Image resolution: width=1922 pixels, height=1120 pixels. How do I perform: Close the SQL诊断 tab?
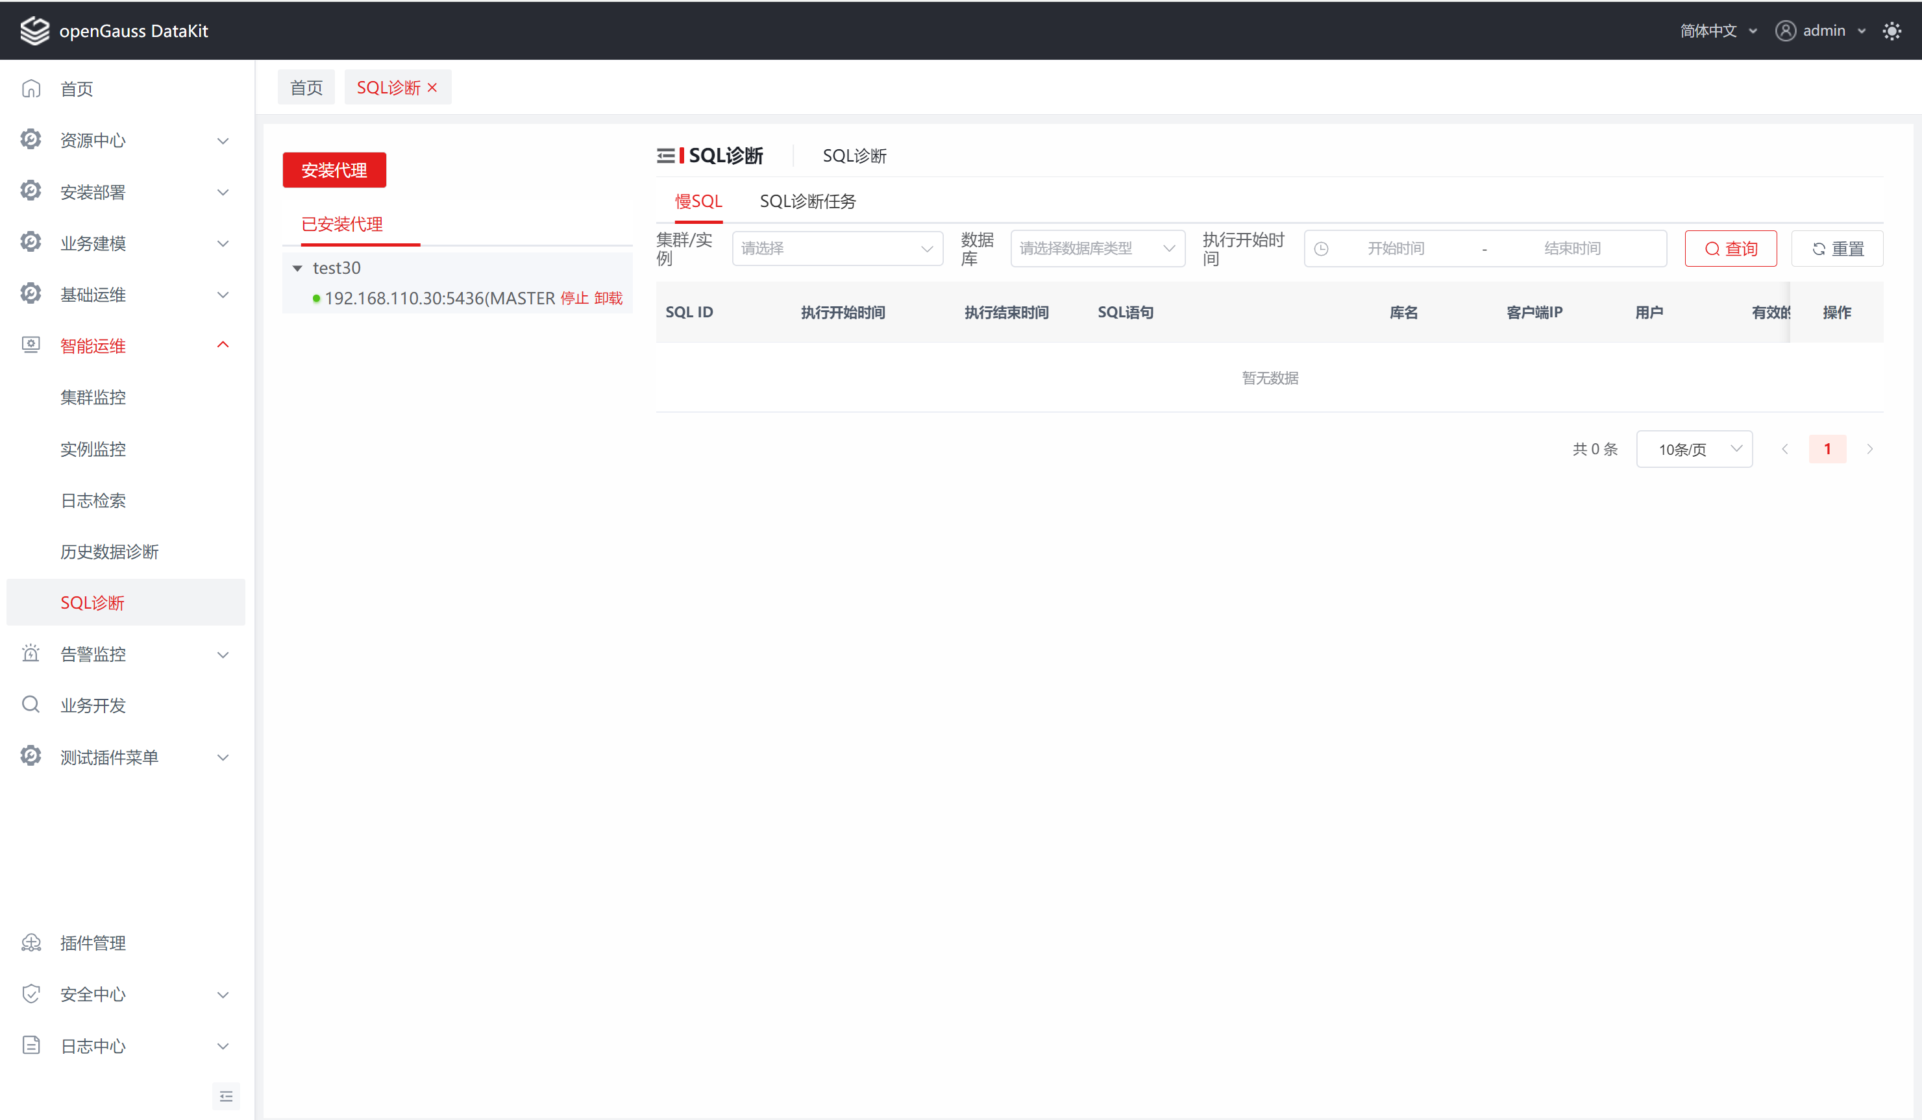click(432, 88)
